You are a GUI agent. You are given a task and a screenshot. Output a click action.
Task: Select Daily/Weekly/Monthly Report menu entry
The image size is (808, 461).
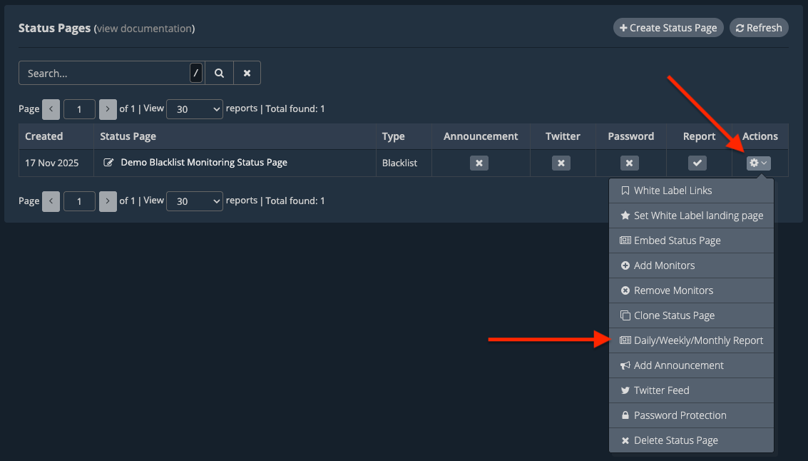[691, 340]
